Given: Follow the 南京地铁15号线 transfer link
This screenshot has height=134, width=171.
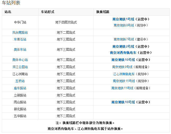Looking at the screenshot, I should pos(124,81).
